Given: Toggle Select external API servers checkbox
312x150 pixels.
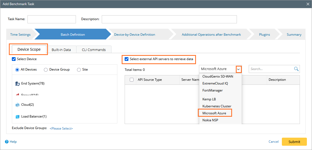Looking at the screenshot, I should (x=127, y=59).
